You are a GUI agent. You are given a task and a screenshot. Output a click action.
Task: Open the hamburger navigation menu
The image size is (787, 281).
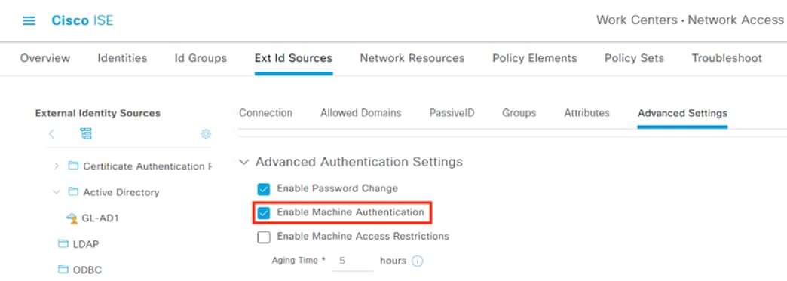(29, 20)
